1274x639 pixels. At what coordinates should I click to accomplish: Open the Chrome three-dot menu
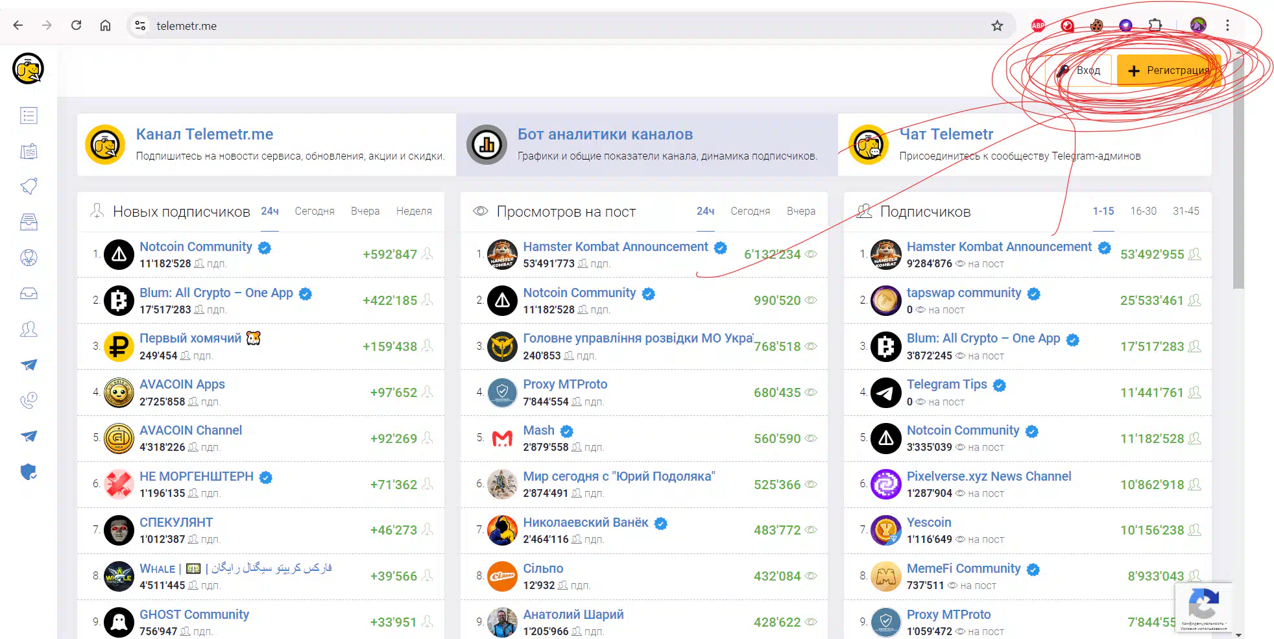(1227, 25)
